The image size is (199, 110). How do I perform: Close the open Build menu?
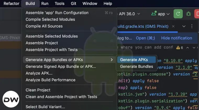30,4
